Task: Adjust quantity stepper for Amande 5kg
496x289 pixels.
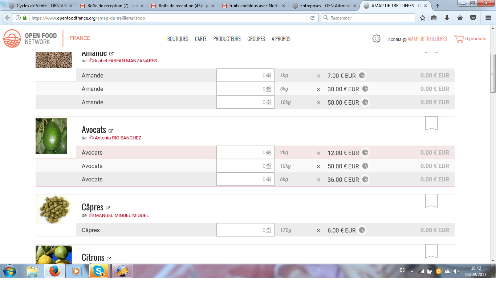Action: pyautogui.click(x=268, y=89)
